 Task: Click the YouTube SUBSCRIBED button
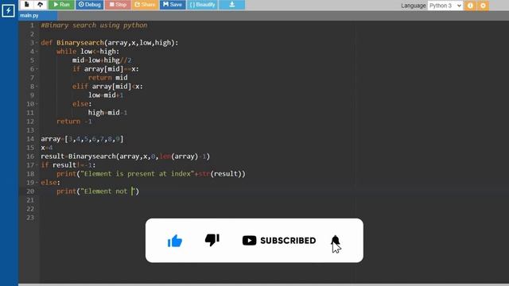tap(279, 240)
